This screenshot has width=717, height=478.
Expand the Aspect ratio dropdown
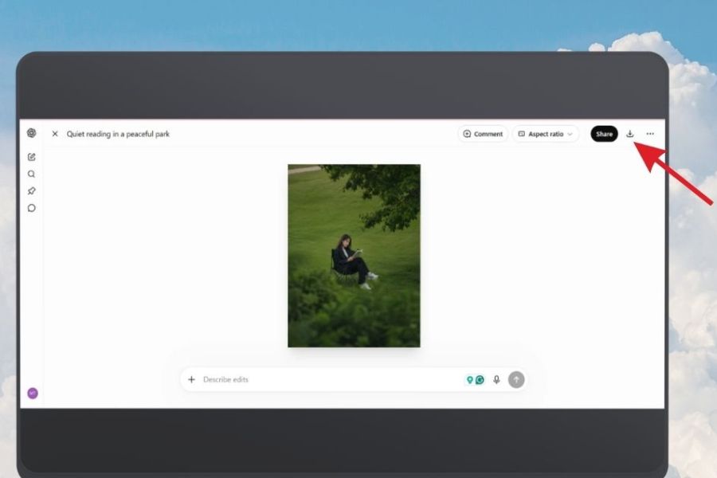(x=545, y=134)
